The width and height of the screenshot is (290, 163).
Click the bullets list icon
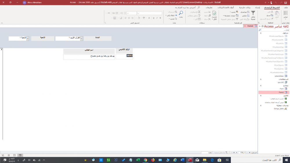[x=125, y=13]
